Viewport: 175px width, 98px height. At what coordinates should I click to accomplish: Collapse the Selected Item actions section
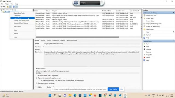click(x=173, y=41)
